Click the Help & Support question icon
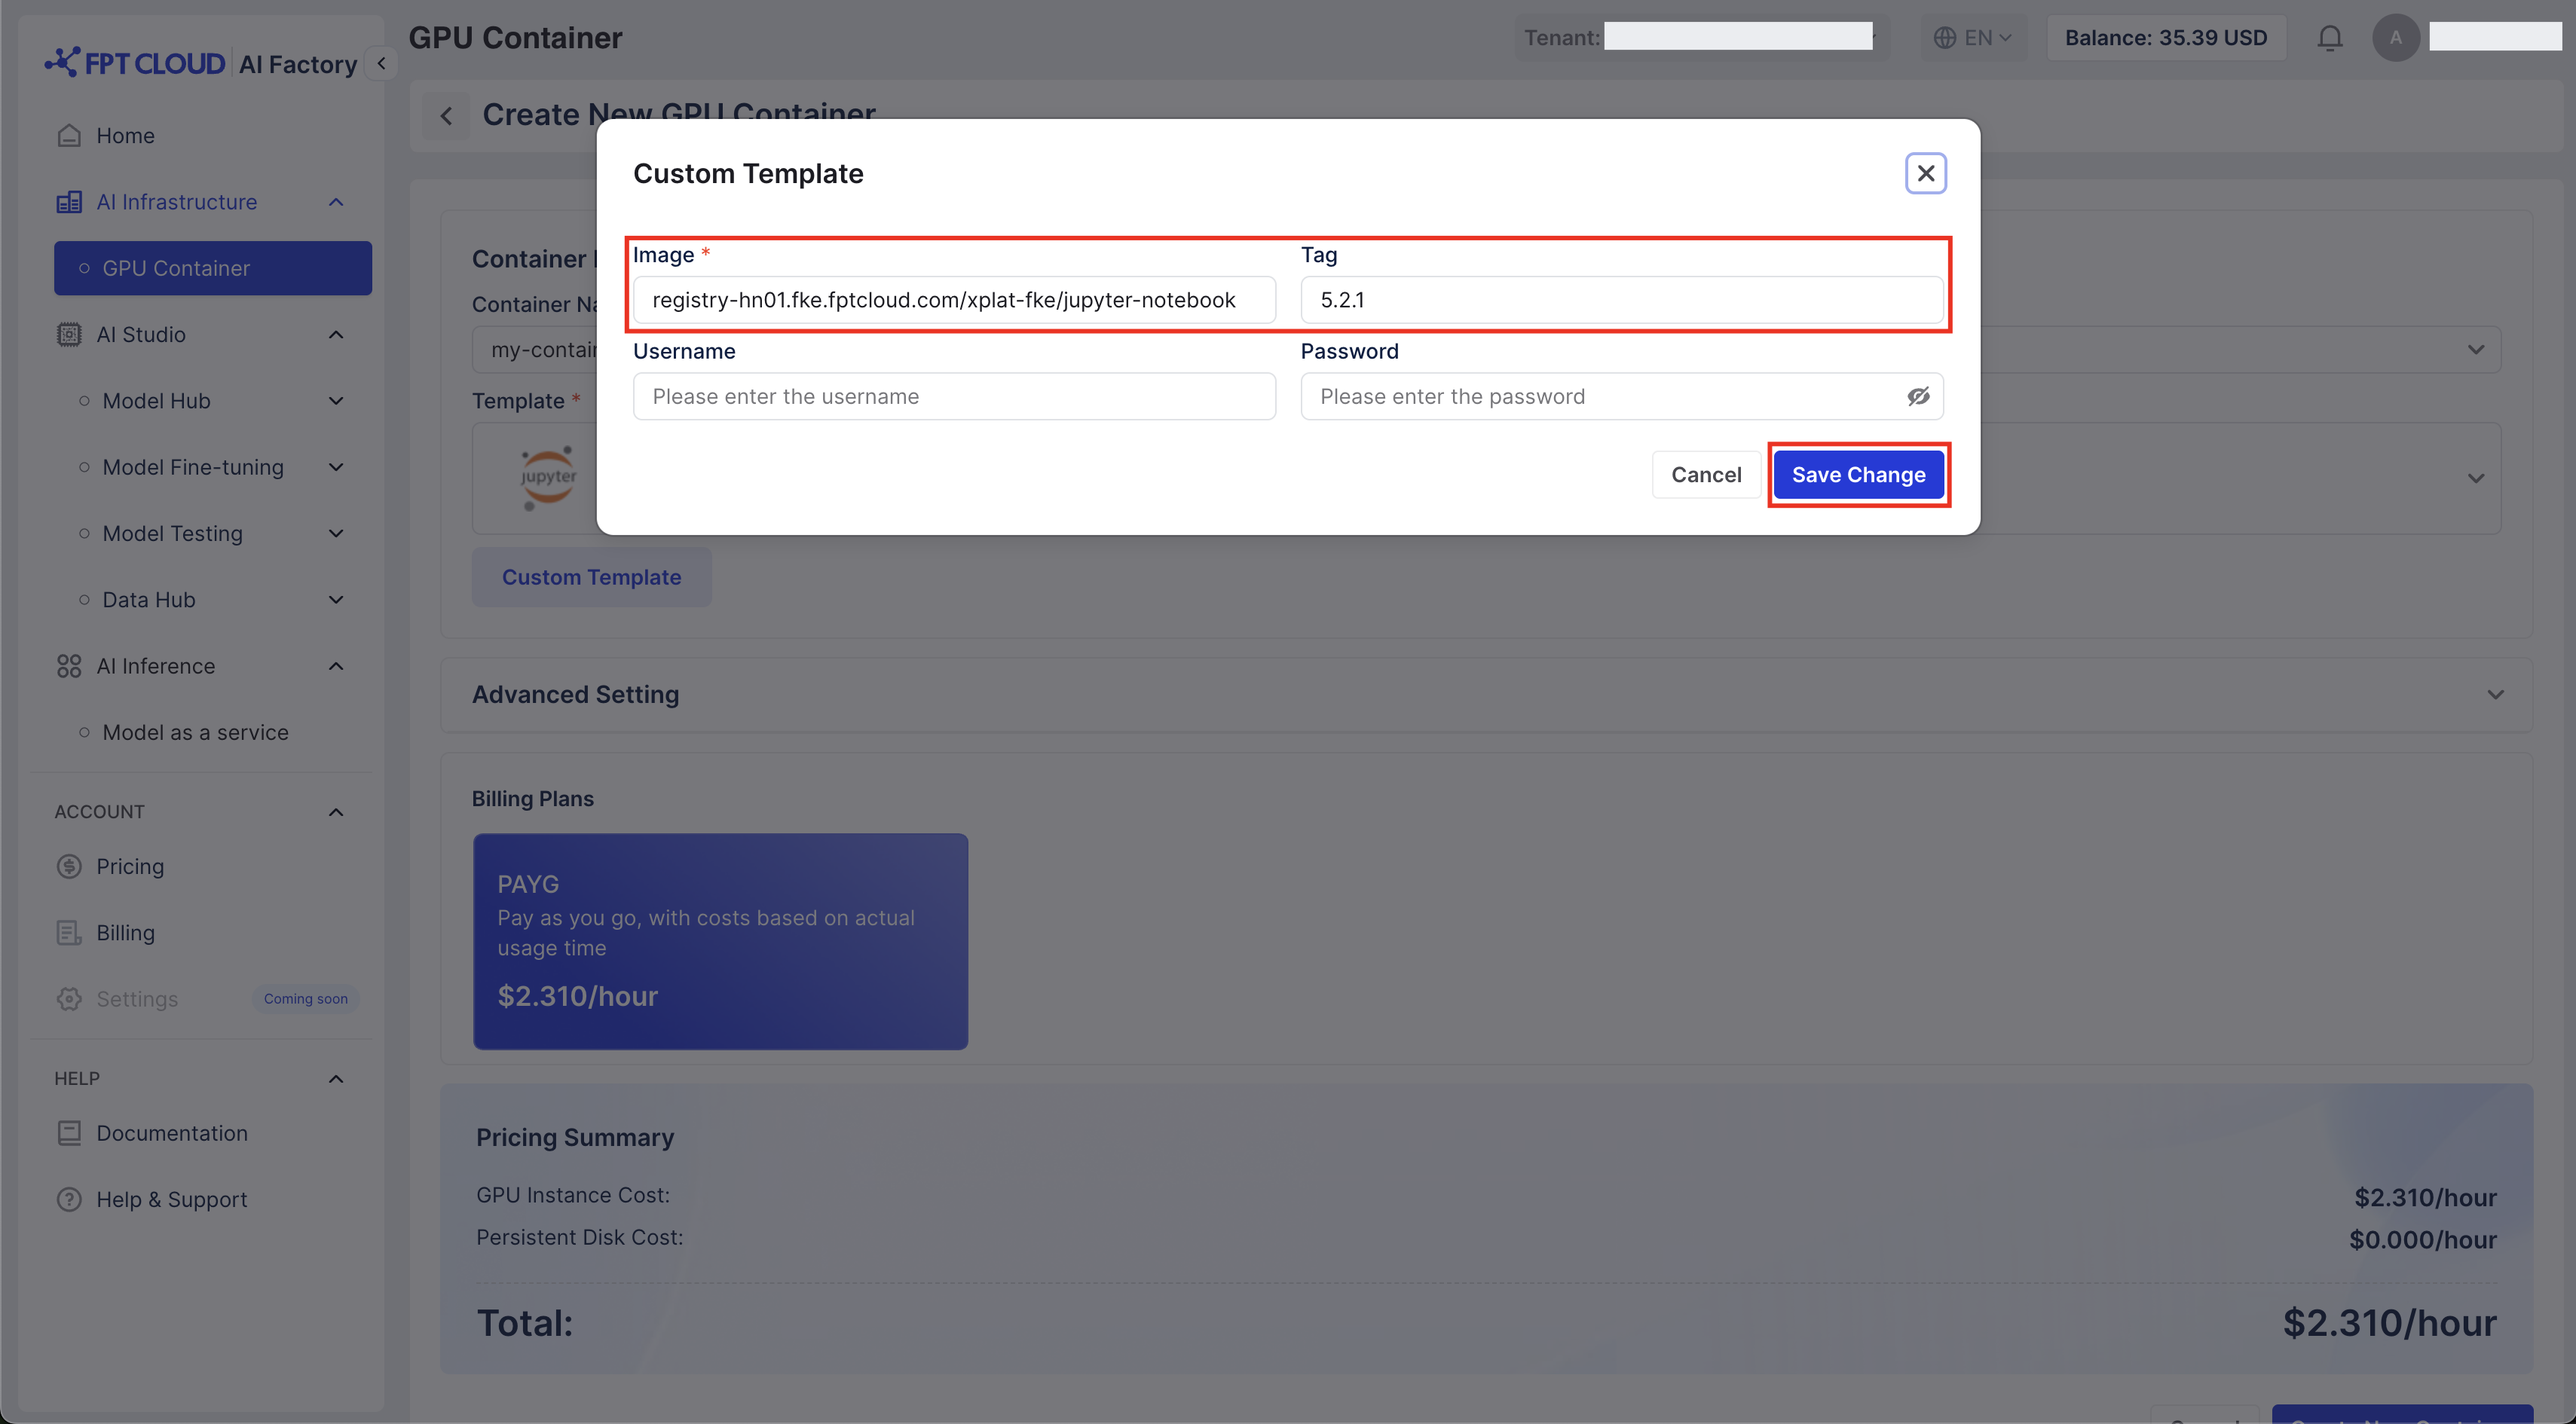The image size is (2576, 1424). click(69, 1199)
